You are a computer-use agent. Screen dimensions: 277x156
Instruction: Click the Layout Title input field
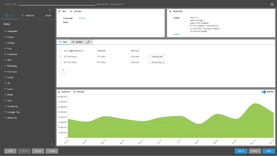[x=55, y=4]
